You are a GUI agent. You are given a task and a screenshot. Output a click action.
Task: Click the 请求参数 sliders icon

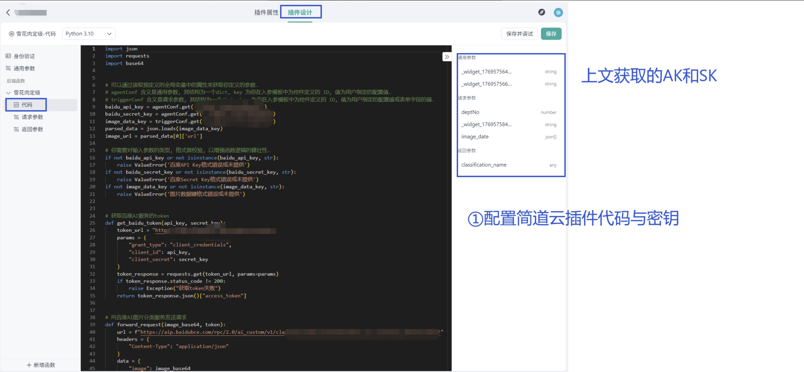click(x=16, y=117)
